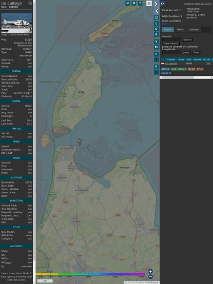Toggle sidebar width with double-arrow icon
Viewport: 213px width, 284px height.
point(162,4)
